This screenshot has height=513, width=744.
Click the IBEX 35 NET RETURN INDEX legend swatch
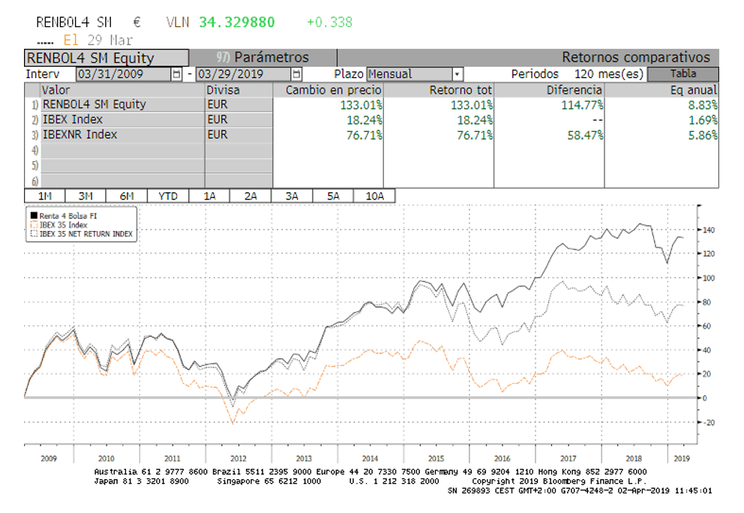(34, 233)
